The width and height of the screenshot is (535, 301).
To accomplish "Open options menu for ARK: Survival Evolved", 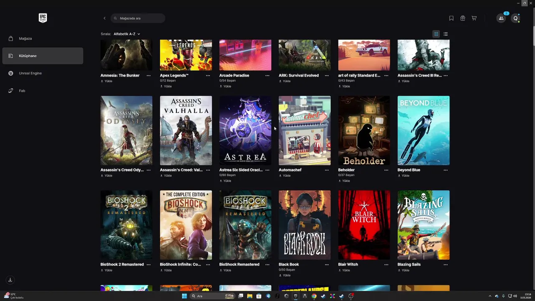I will tap(326, 76).
